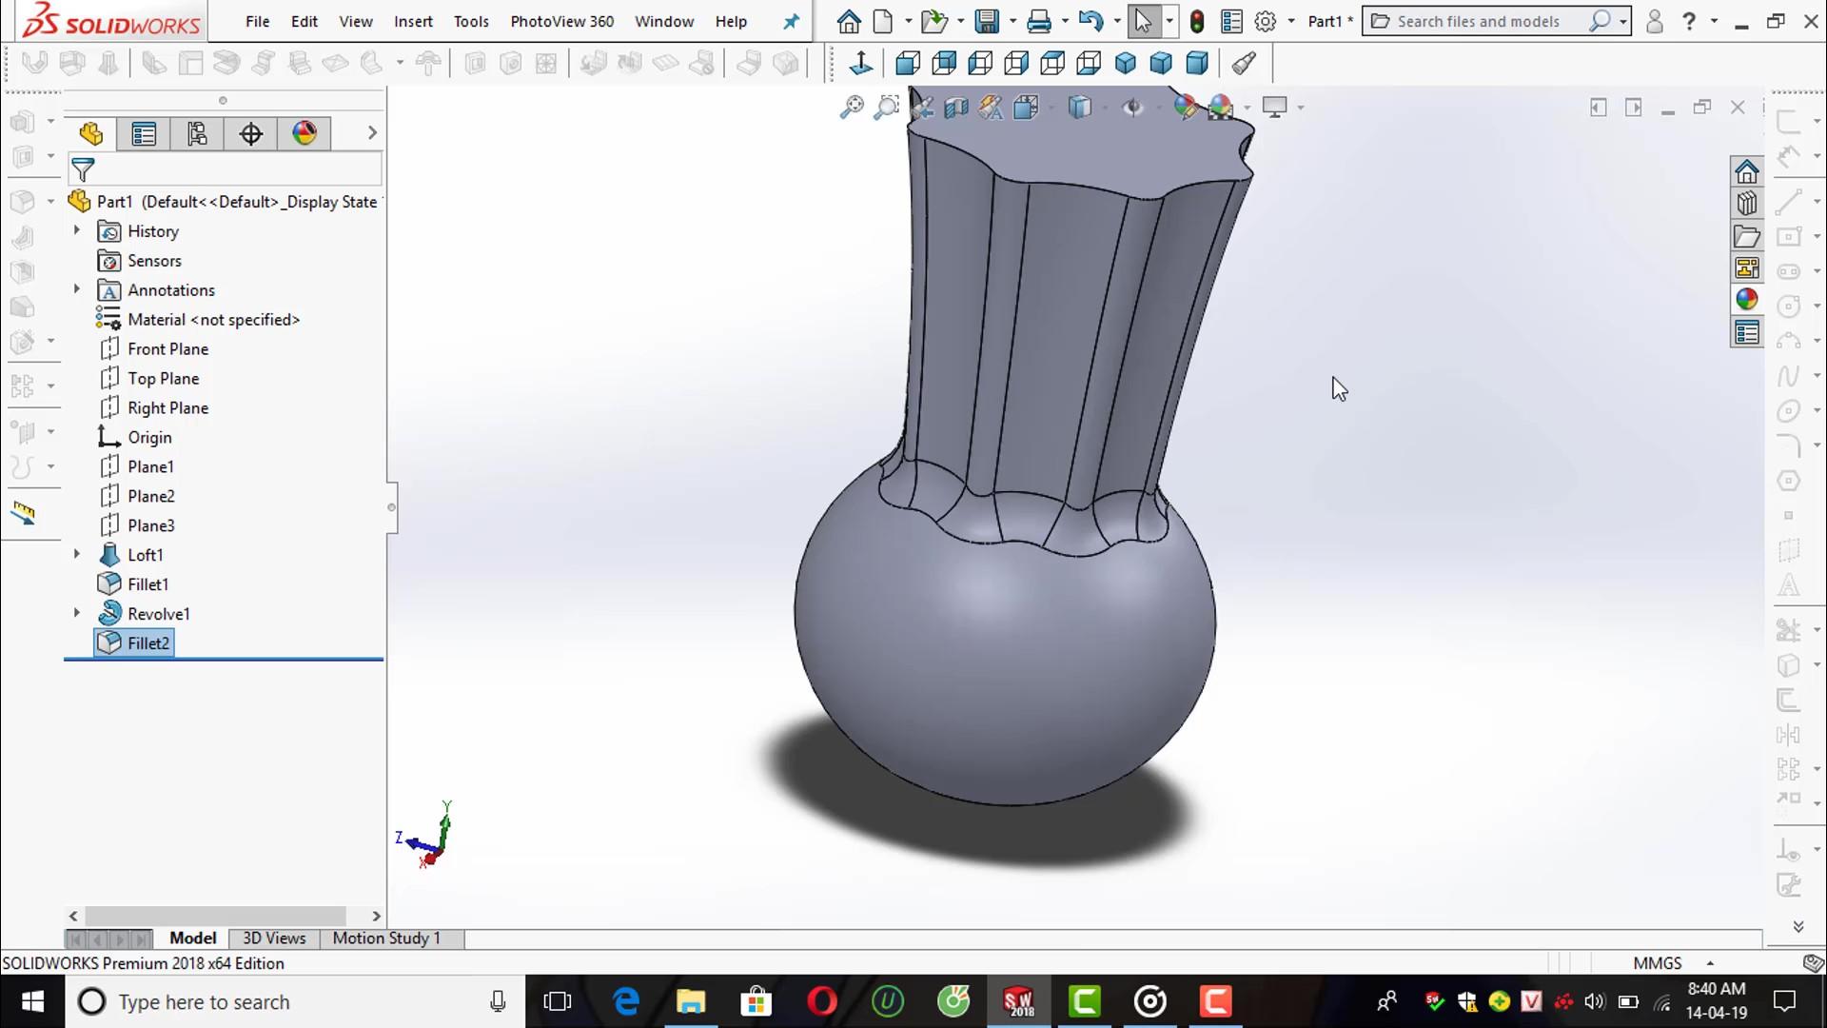
Task: Click the anchor icon on the view toolbar
Action: click(860, 63)
